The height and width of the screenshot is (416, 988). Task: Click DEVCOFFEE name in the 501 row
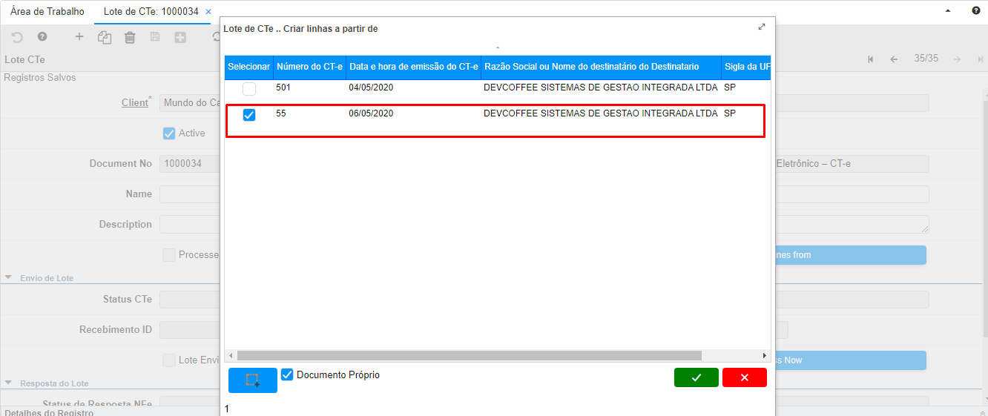(601, 88)
